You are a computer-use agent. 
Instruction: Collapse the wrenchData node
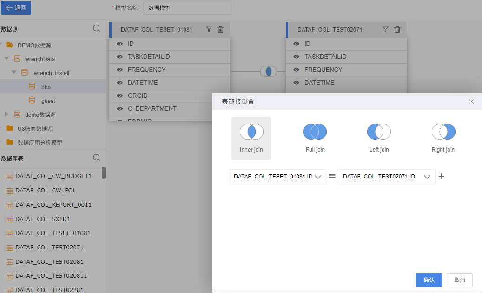(7, 58)
